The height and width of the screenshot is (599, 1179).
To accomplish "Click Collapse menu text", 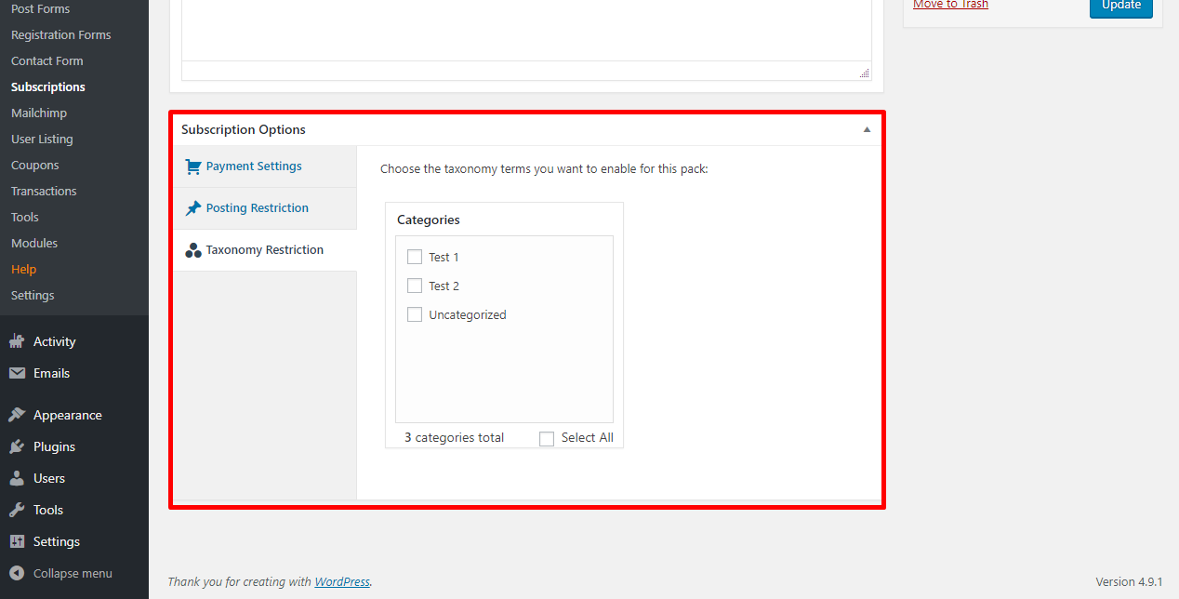I will [73, 573].
